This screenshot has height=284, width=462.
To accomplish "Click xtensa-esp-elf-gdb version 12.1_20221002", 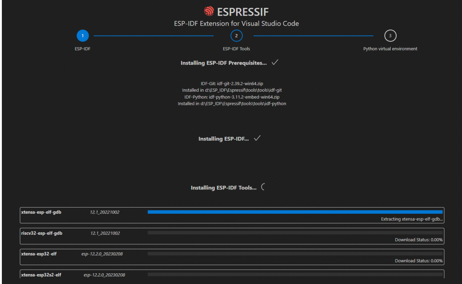I will (x=105, y=213).
